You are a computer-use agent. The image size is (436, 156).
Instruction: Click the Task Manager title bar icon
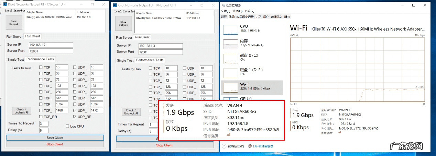pyautogui.click(x=224, y=5)
